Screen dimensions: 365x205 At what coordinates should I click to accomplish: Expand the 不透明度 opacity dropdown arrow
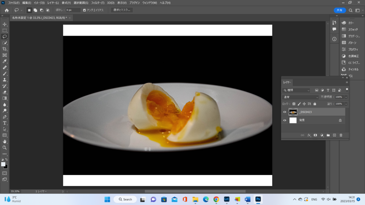(346, 97)
